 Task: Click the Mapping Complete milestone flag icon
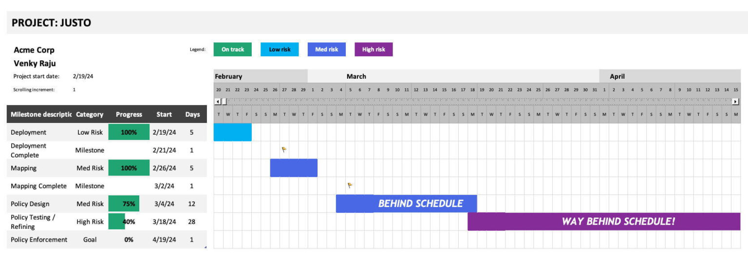click(350, 185)
